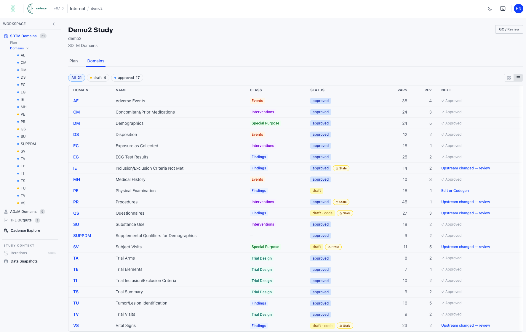This screenshot has height=332, width=526.
Task: Open the chart panel icon in header
Action: coord(503,9)
